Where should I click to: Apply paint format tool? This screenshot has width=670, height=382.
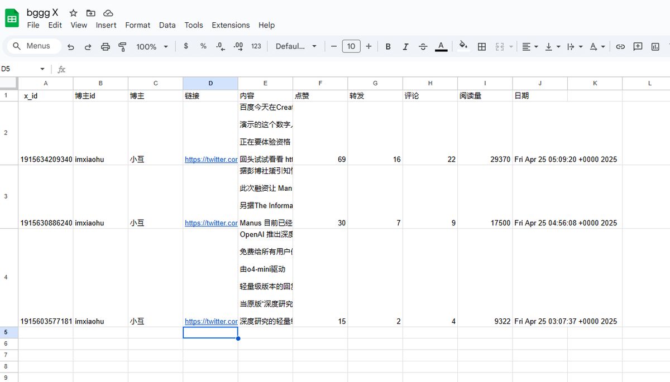point(122,46)
